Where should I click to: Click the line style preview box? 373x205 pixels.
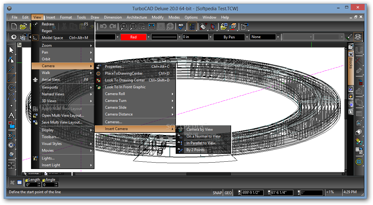(x=164, y=37)
